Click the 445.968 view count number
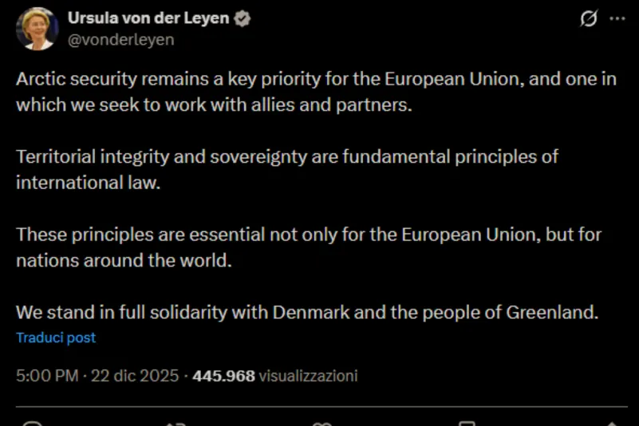 pyautogui.click(x=223, y=376)
